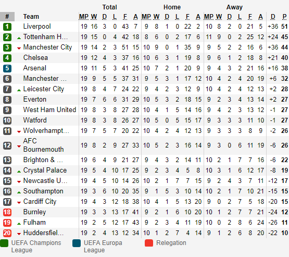Open the West Ham United team link

coord(49,110)
